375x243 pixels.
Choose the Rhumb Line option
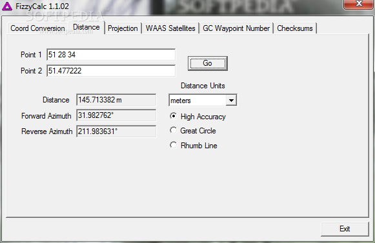tap(174, 145)
